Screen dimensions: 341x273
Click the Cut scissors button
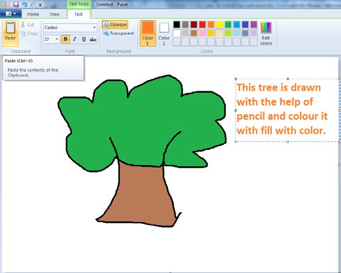[x=27, y=24]
